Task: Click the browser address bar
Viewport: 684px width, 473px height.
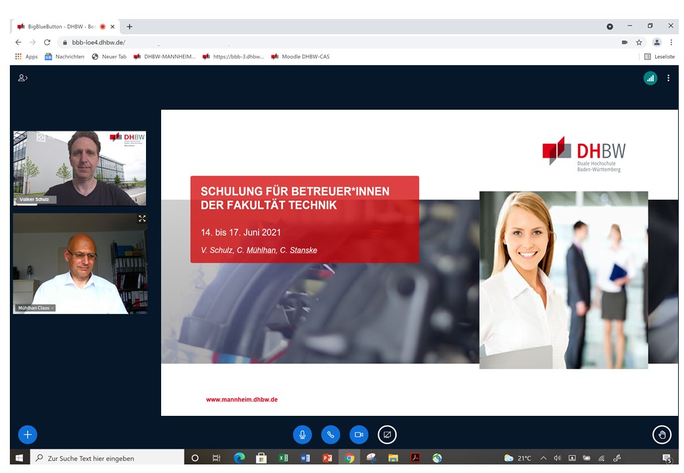Action: [x=329, y=42]
